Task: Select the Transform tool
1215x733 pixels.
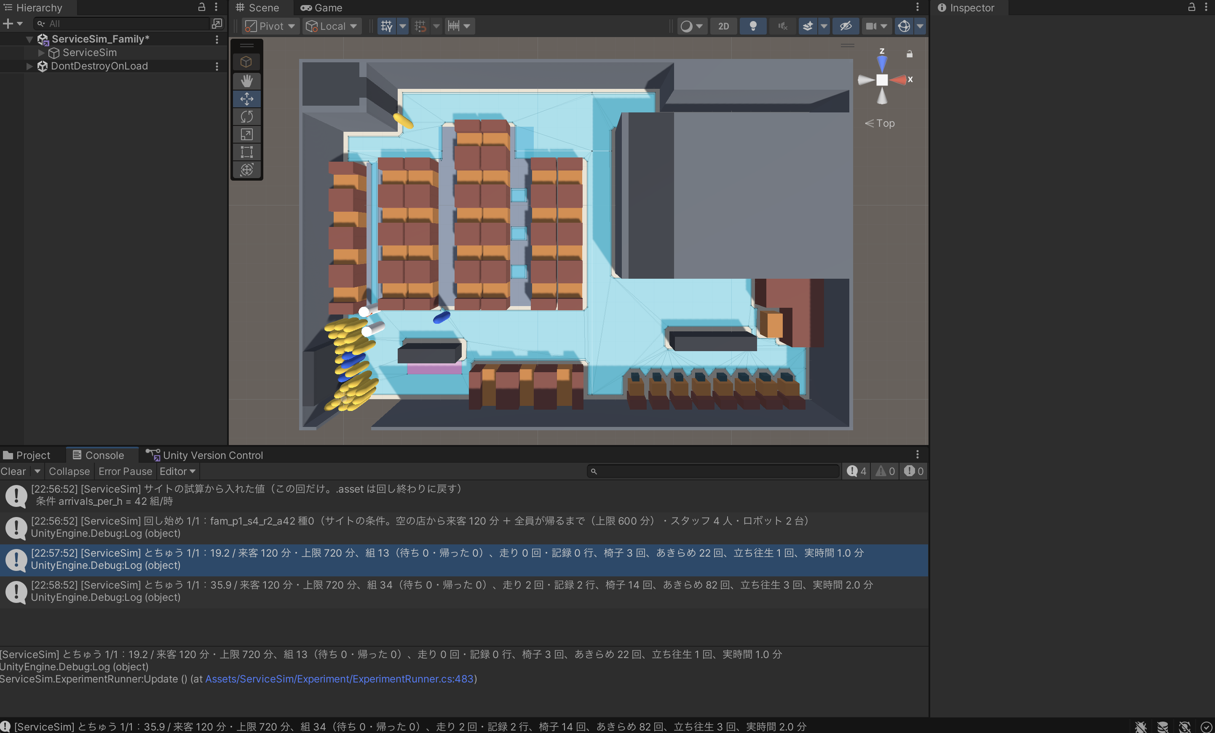Action: (246, 170)
